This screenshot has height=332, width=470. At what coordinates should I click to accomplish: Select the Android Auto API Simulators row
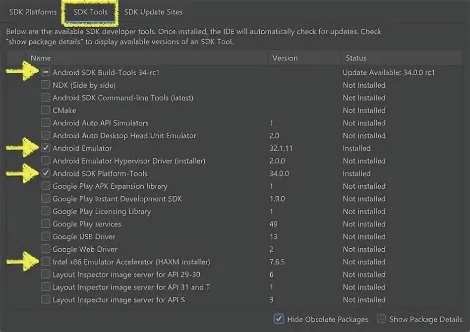[x=100, y=123]
